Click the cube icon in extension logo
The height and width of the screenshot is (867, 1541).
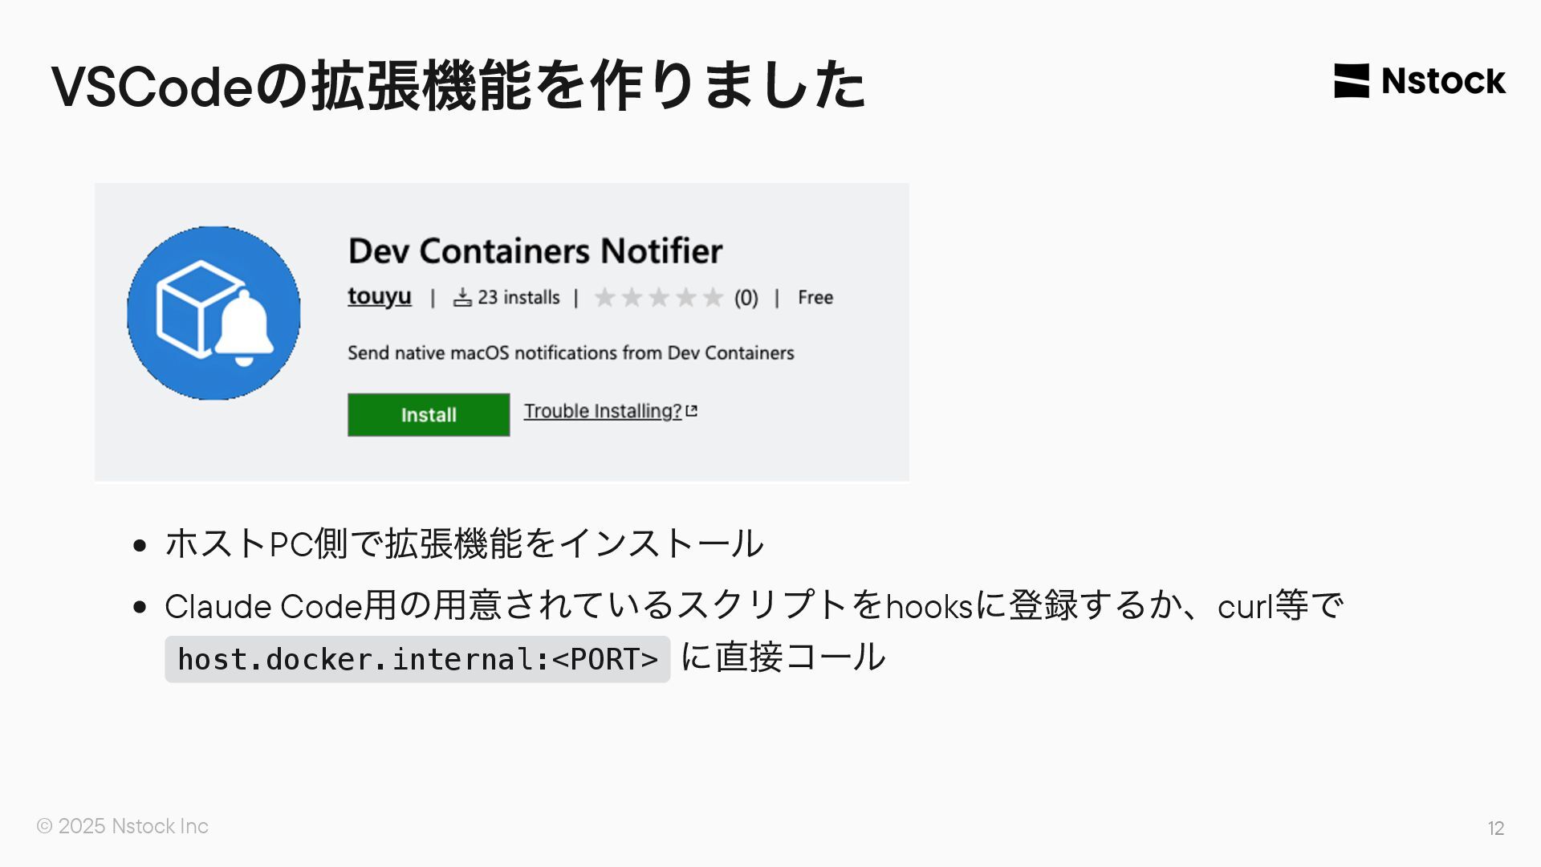(197, 307)
